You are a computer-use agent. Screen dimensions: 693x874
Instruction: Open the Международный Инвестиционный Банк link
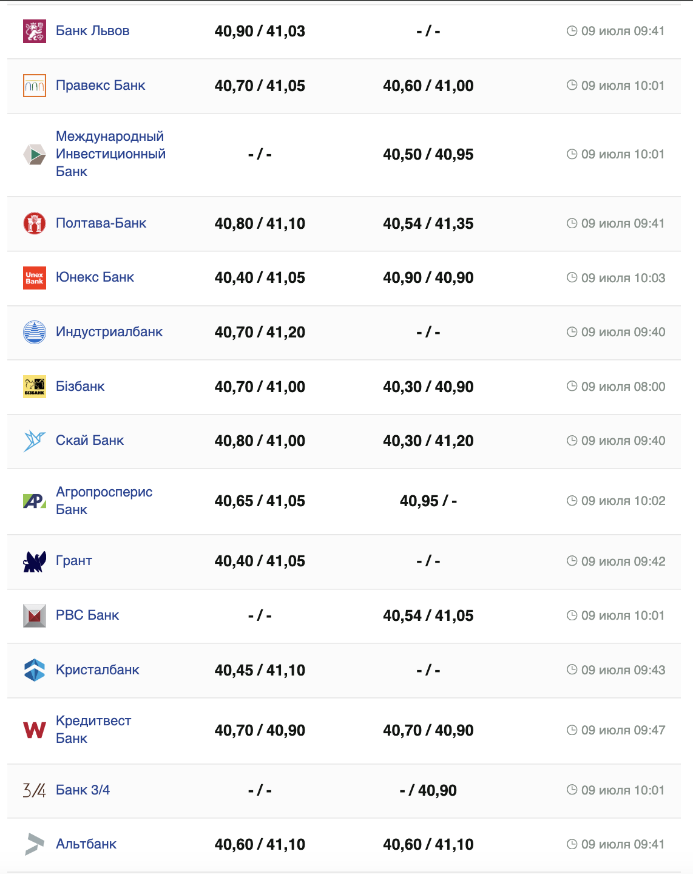(x=110, y=154)
